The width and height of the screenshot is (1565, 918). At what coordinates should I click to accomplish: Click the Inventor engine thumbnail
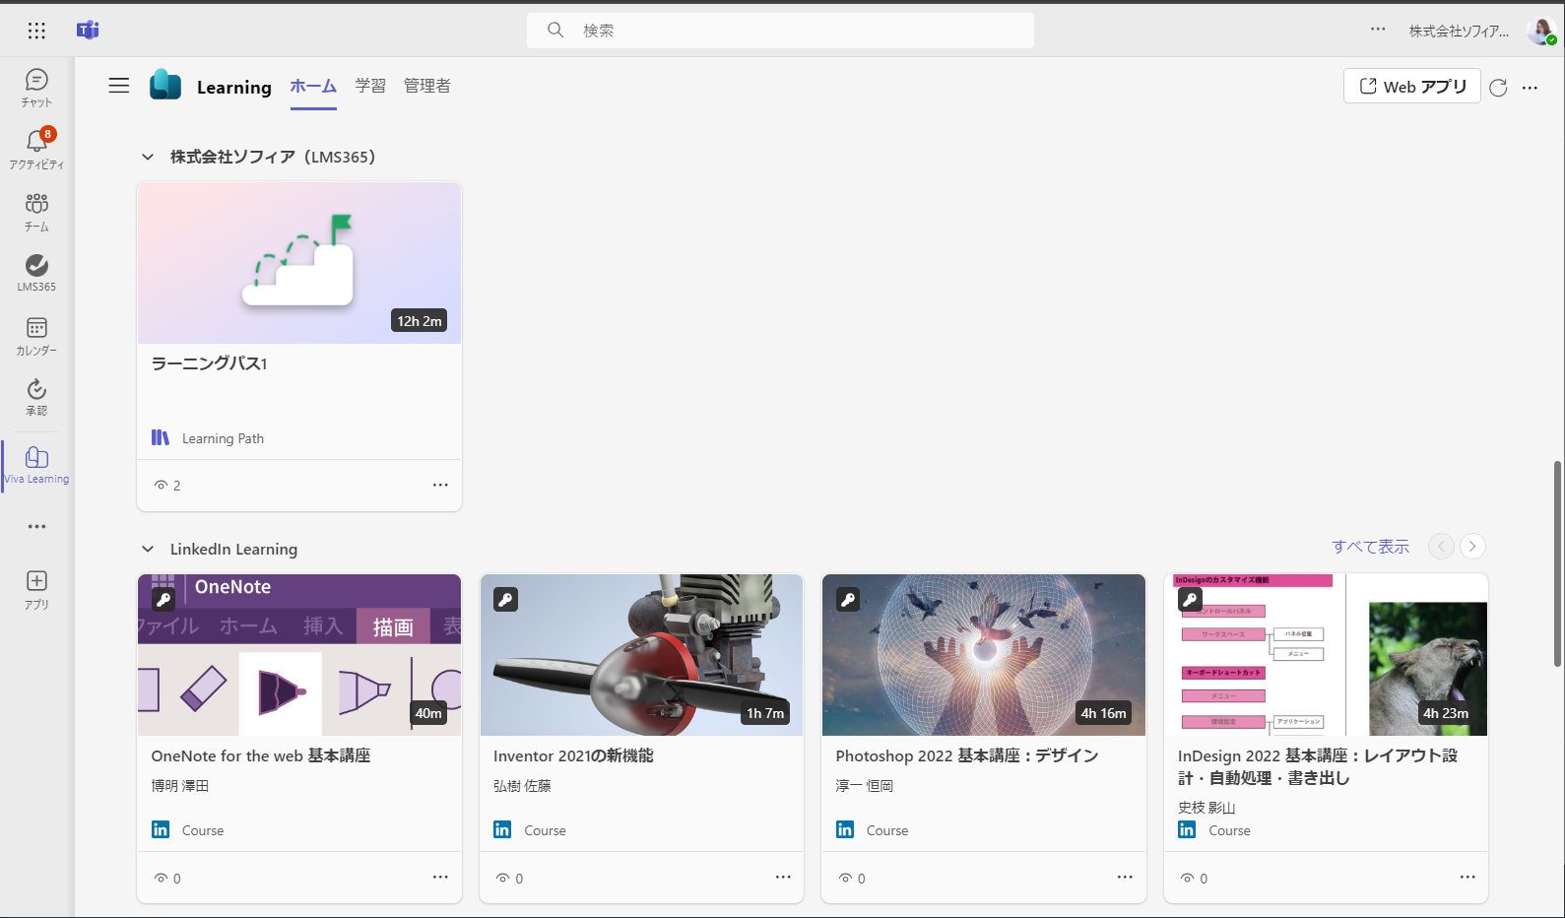[641, 655]
